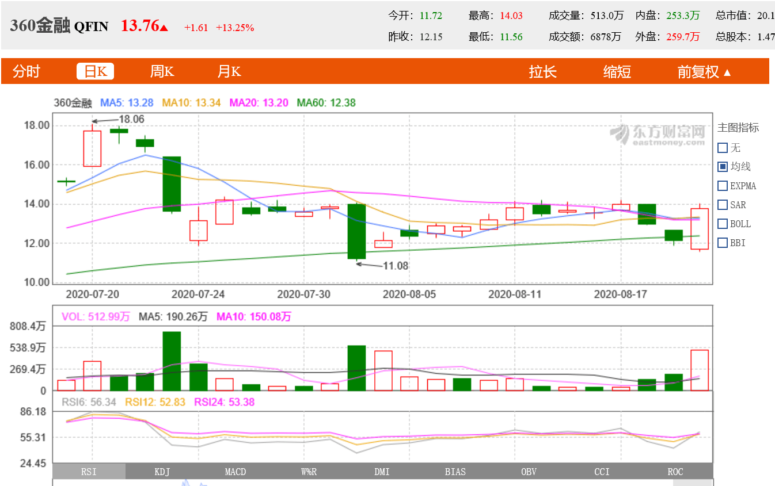Select the 无 indicator checkbox
Screen dimensions: 775x486
tap(723, 148)
